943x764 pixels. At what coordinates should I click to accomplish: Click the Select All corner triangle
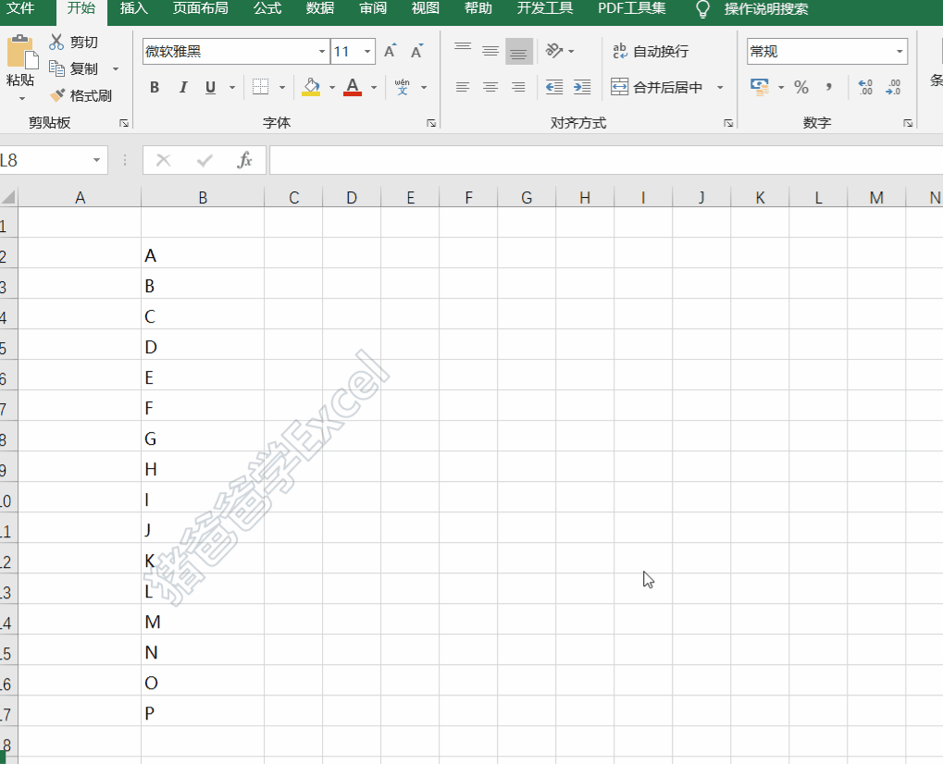pyautogui.click(x=8, y=197)
